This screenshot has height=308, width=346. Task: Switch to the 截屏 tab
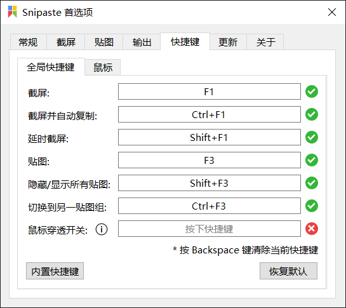tap(66, 42)
